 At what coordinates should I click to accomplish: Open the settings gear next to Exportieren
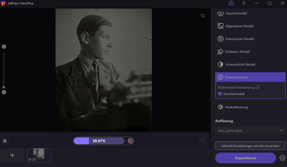(282, 158)
